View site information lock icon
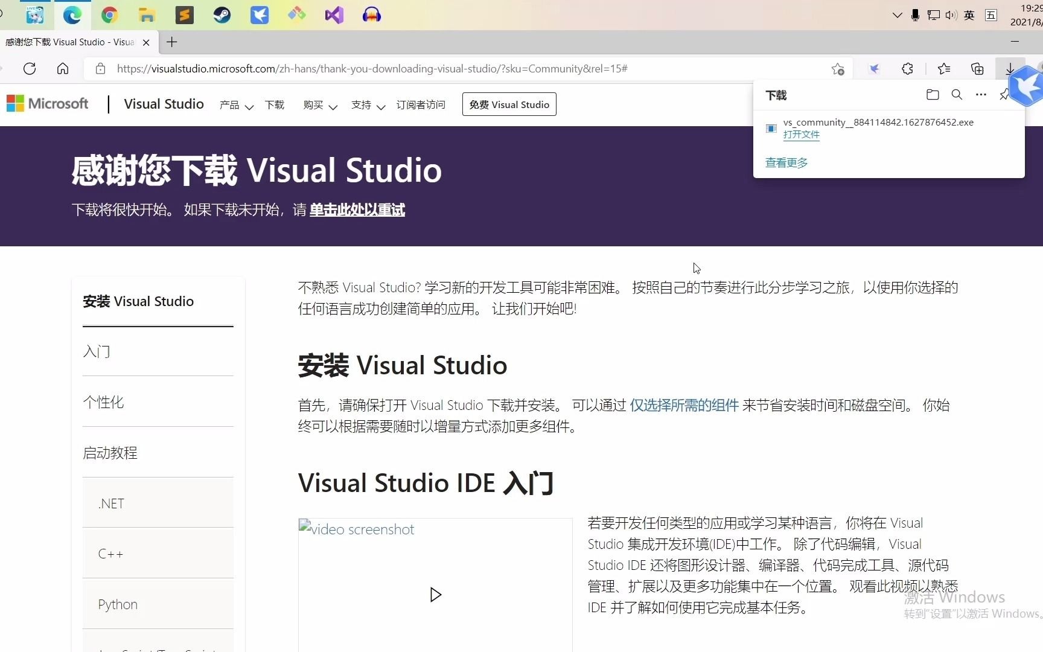 pyautogui.click(x=101, y=69)
